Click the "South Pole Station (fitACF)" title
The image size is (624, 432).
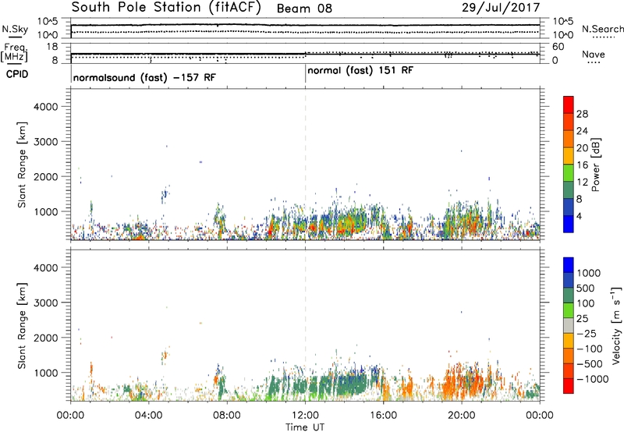point(166,8)
